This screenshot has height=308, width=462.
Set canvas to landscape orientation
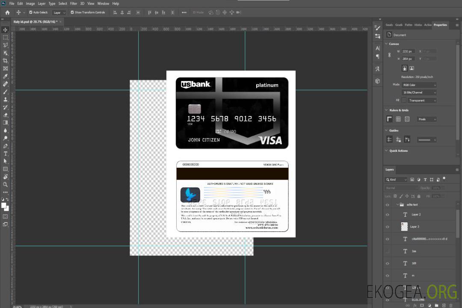point(412,68)
